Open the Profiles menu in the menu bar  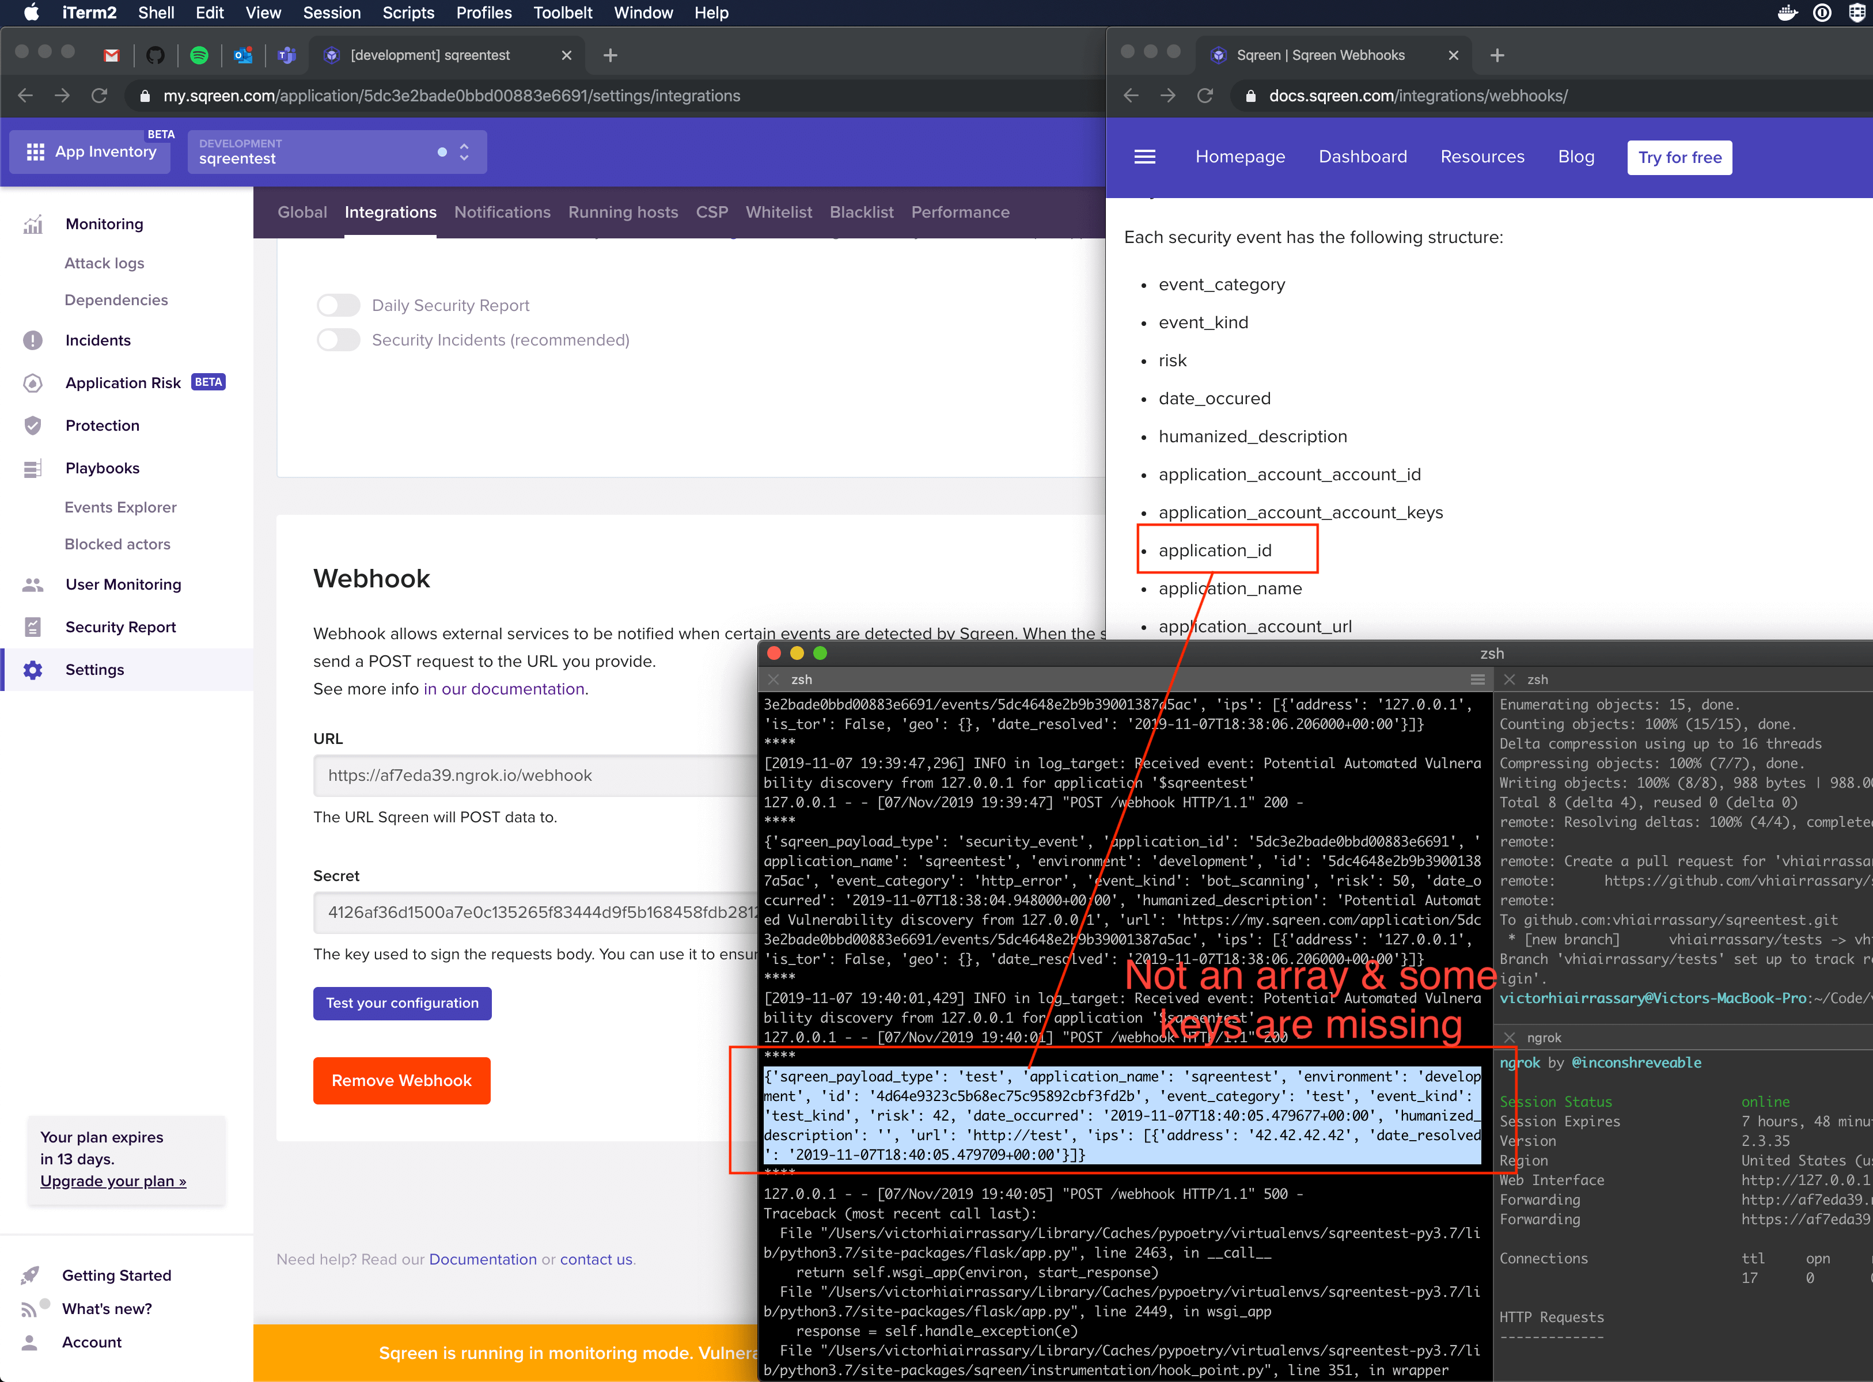click(x=484, y=13)
